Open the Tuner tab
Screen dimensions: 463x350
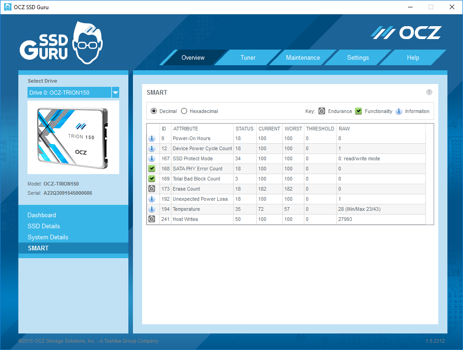248,58
